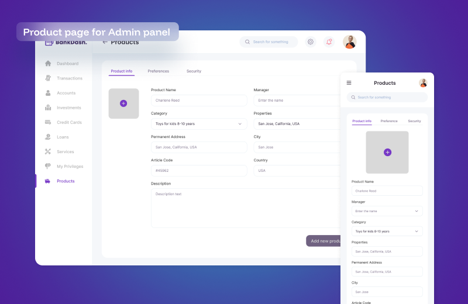The image size is (468, 304).
Task: Expand the mobile Category dropdown
Action: [417, 232]
